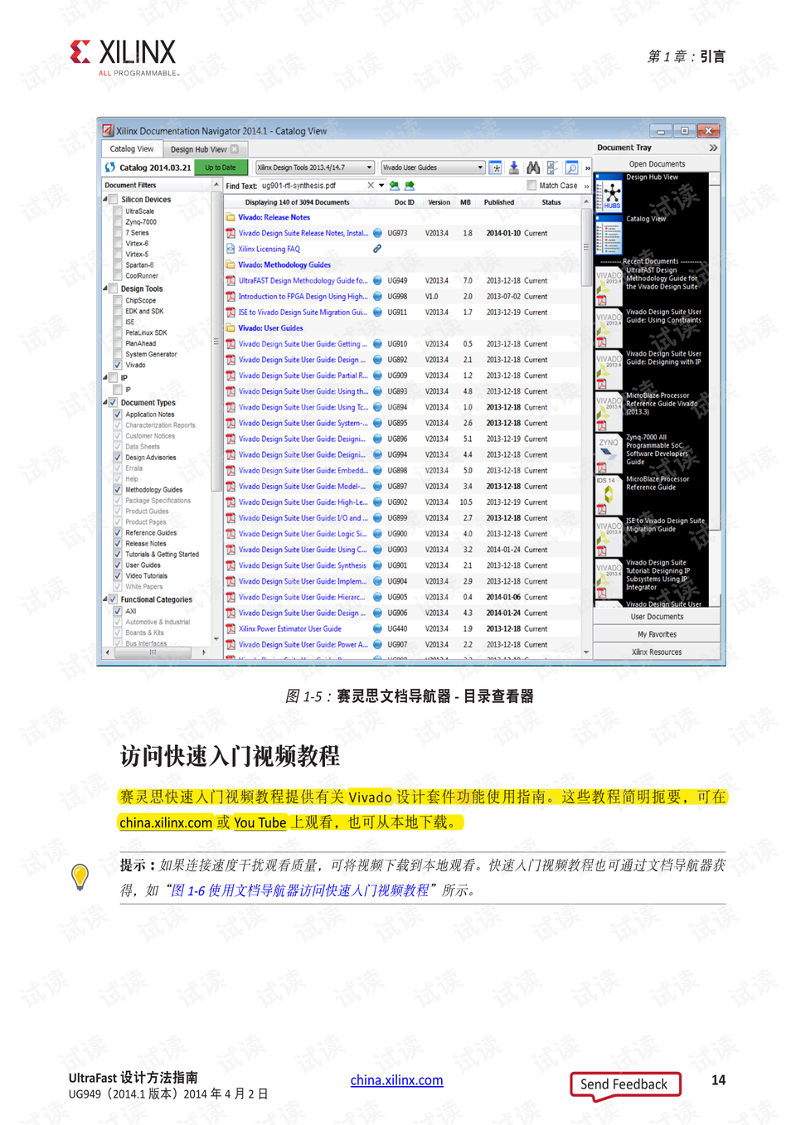Click the checklist filter toolbar icon
Viewport: 796px width, 1125px height.
point(552,167)
